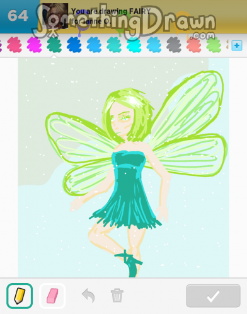Viewport: 247px width, 314px height.
Task: Switch to the pink eraser tool
Action: [x=52, y=296]
